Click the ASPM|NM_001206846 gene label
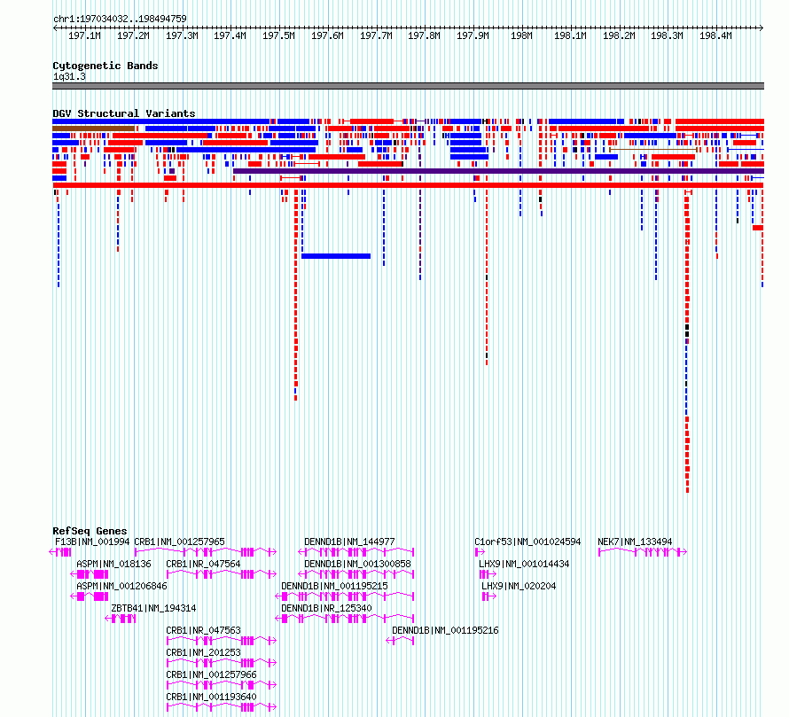 click(x=121, y=586)
